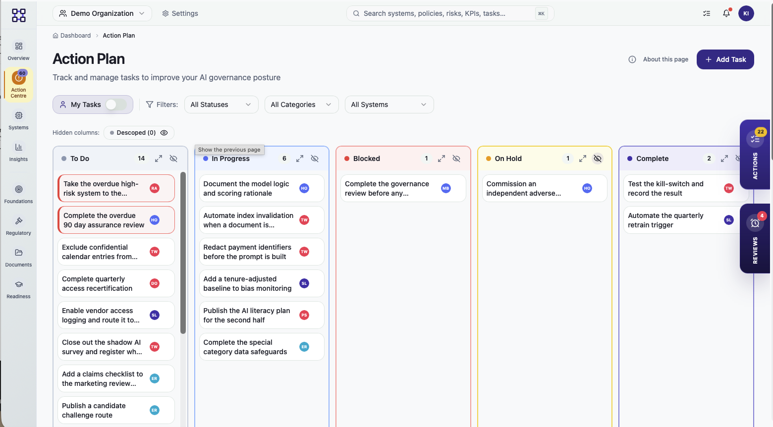This screenshot has height=427, width=773.
Task: Expand the Blocked column
Action: 442,159
